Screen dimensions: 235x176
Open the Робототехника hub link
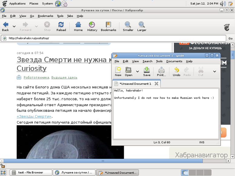pyautogui.click(x=36, y=77)
